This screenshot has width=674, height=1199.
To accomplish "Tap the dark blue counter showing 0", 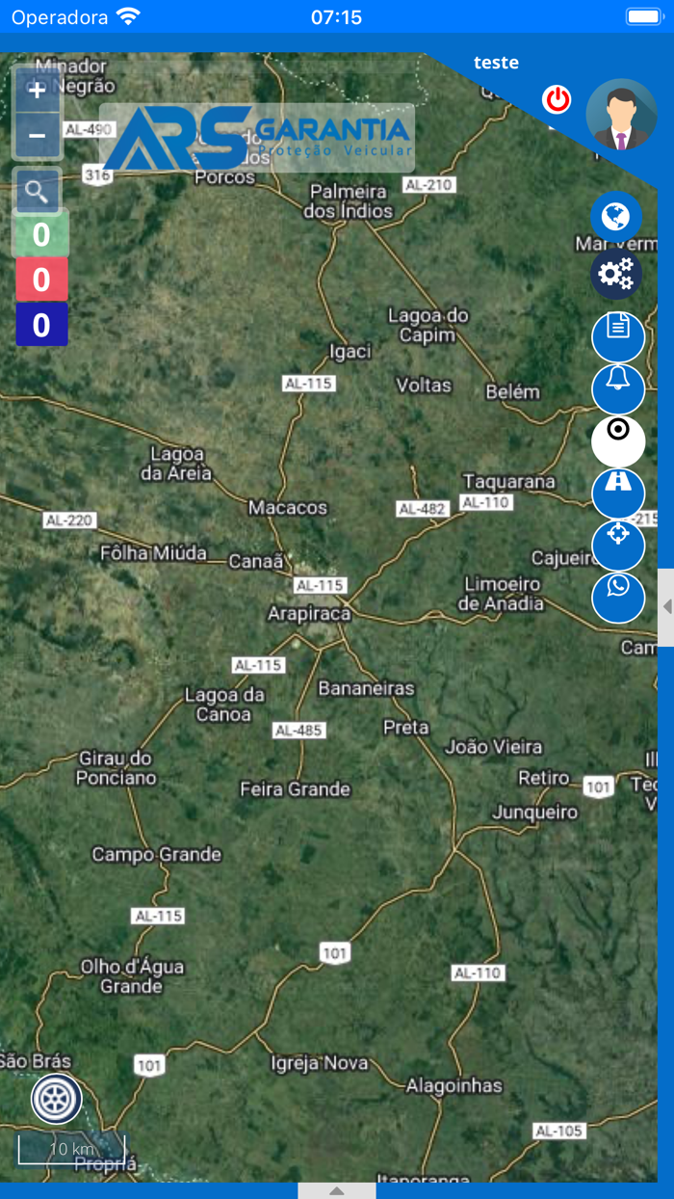I will point(40,325).
